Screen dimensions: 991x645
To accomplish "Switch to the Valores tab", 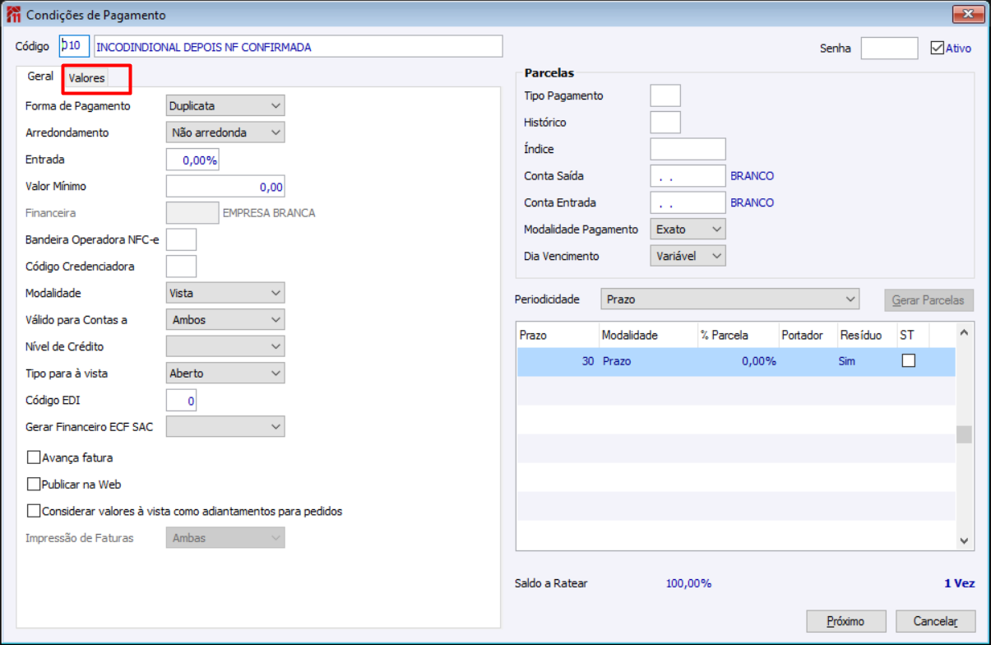I will coord(87,78).
